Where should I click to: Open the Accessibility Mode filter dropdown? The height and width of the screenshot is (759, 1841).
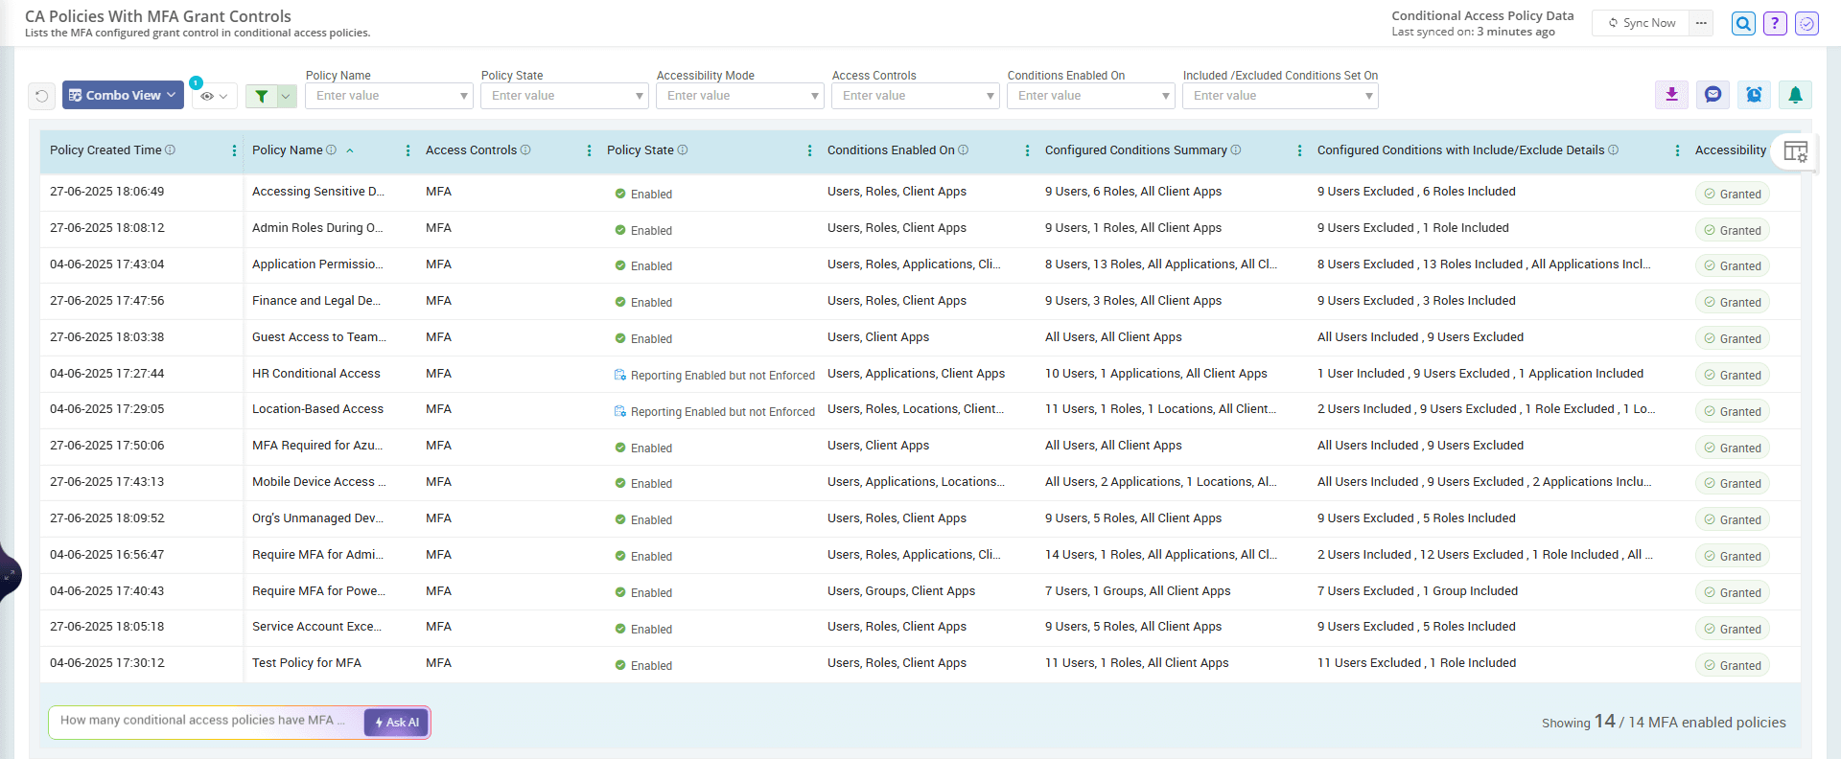739,96
